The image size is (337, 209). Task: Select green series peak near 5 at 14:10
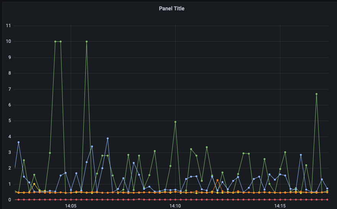175,122
